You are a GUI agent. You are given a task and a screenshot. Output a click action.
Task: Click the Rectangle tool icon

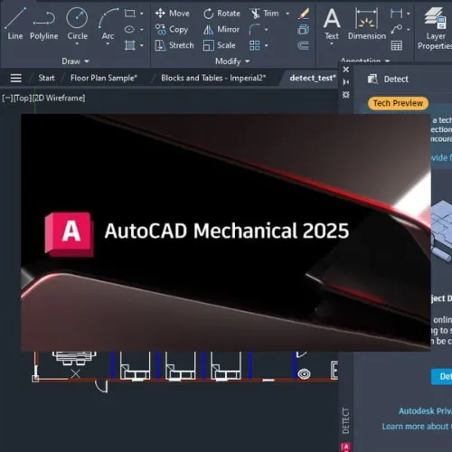tap(129, 14)
